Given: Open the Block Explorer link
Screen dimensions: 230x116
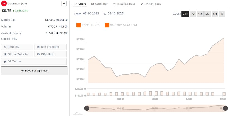Looking at the screenshot, I should (50, 47).
